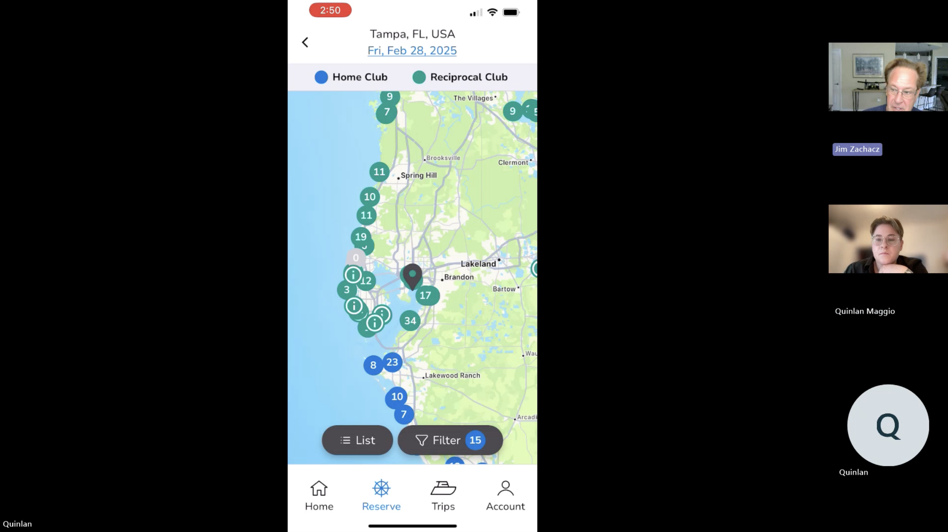Expand the cluster numbered 23 on map
Image resolution: width=948 pixels, height=532 pixels.
(392, 362)
